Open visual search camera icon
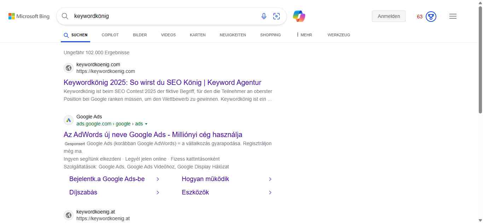Screen dimensions: 483x223 point(277,16)
